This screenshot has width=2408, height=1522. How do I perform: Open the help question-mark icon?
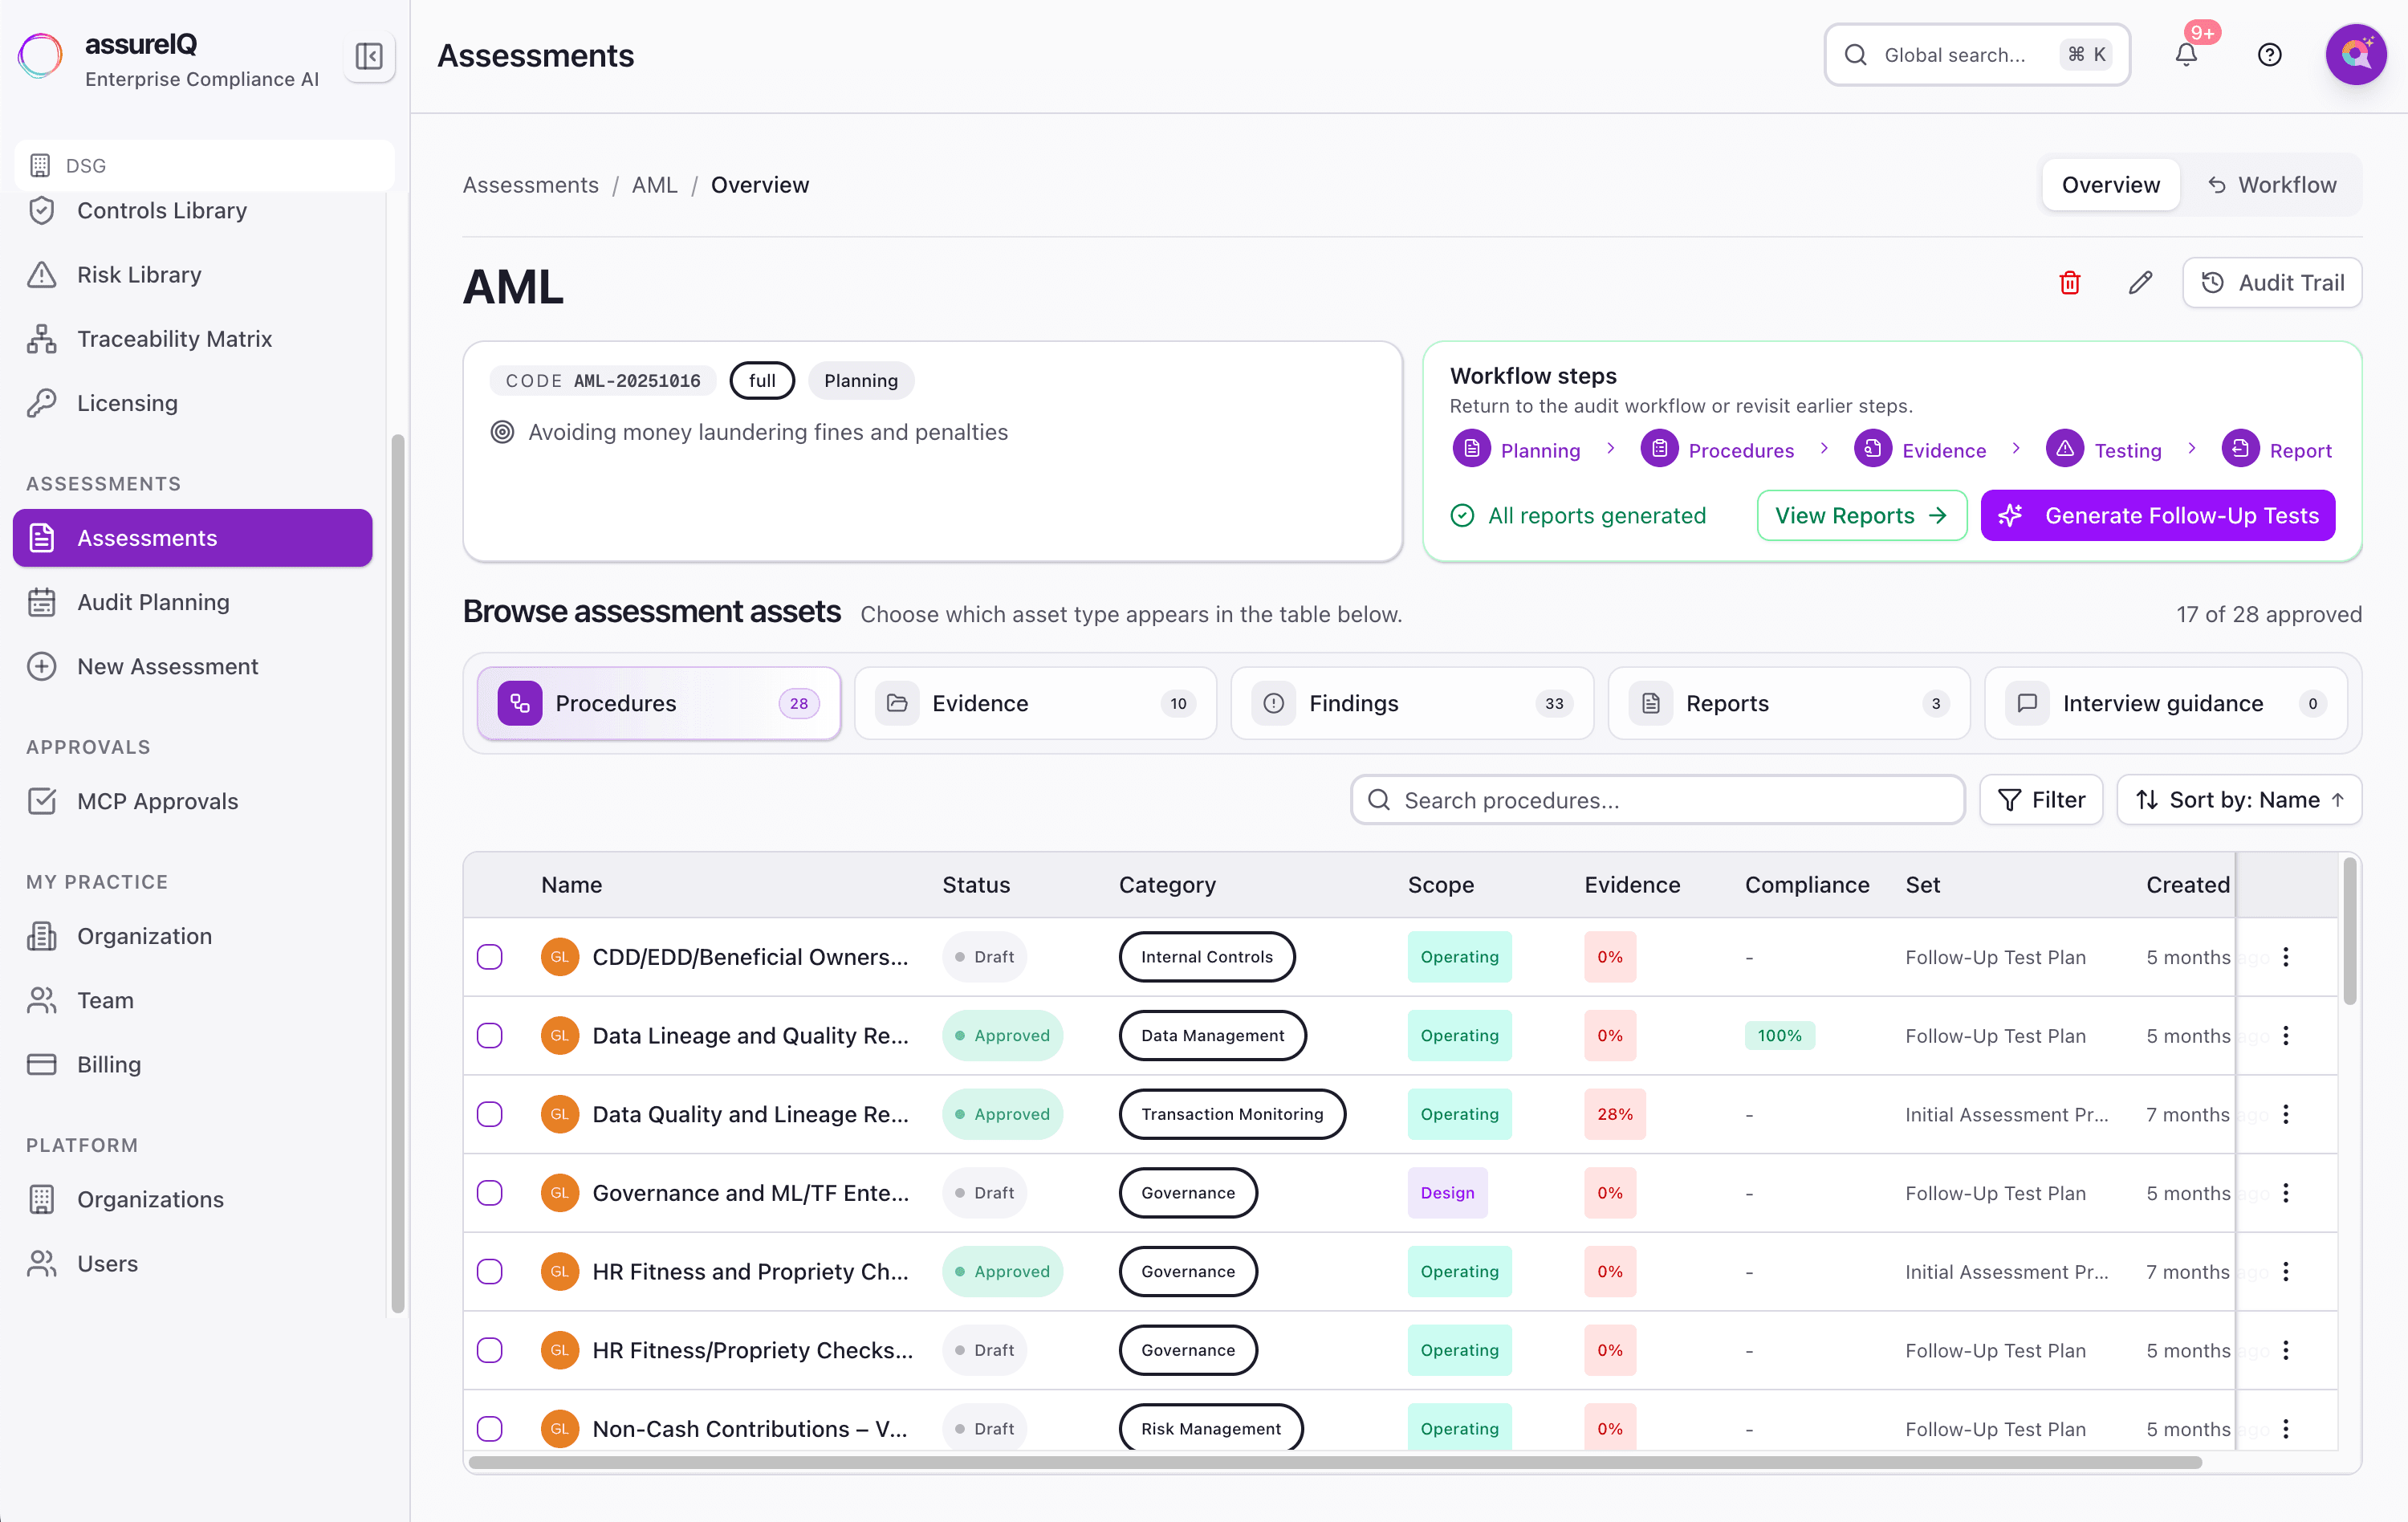[2269, 55]
